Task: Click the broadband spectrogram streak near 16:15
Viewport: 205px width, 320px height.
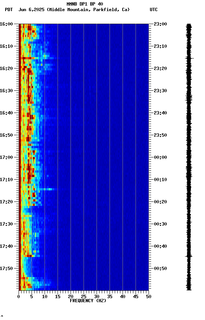Action: pyautogui.click(x=39, y=58)
